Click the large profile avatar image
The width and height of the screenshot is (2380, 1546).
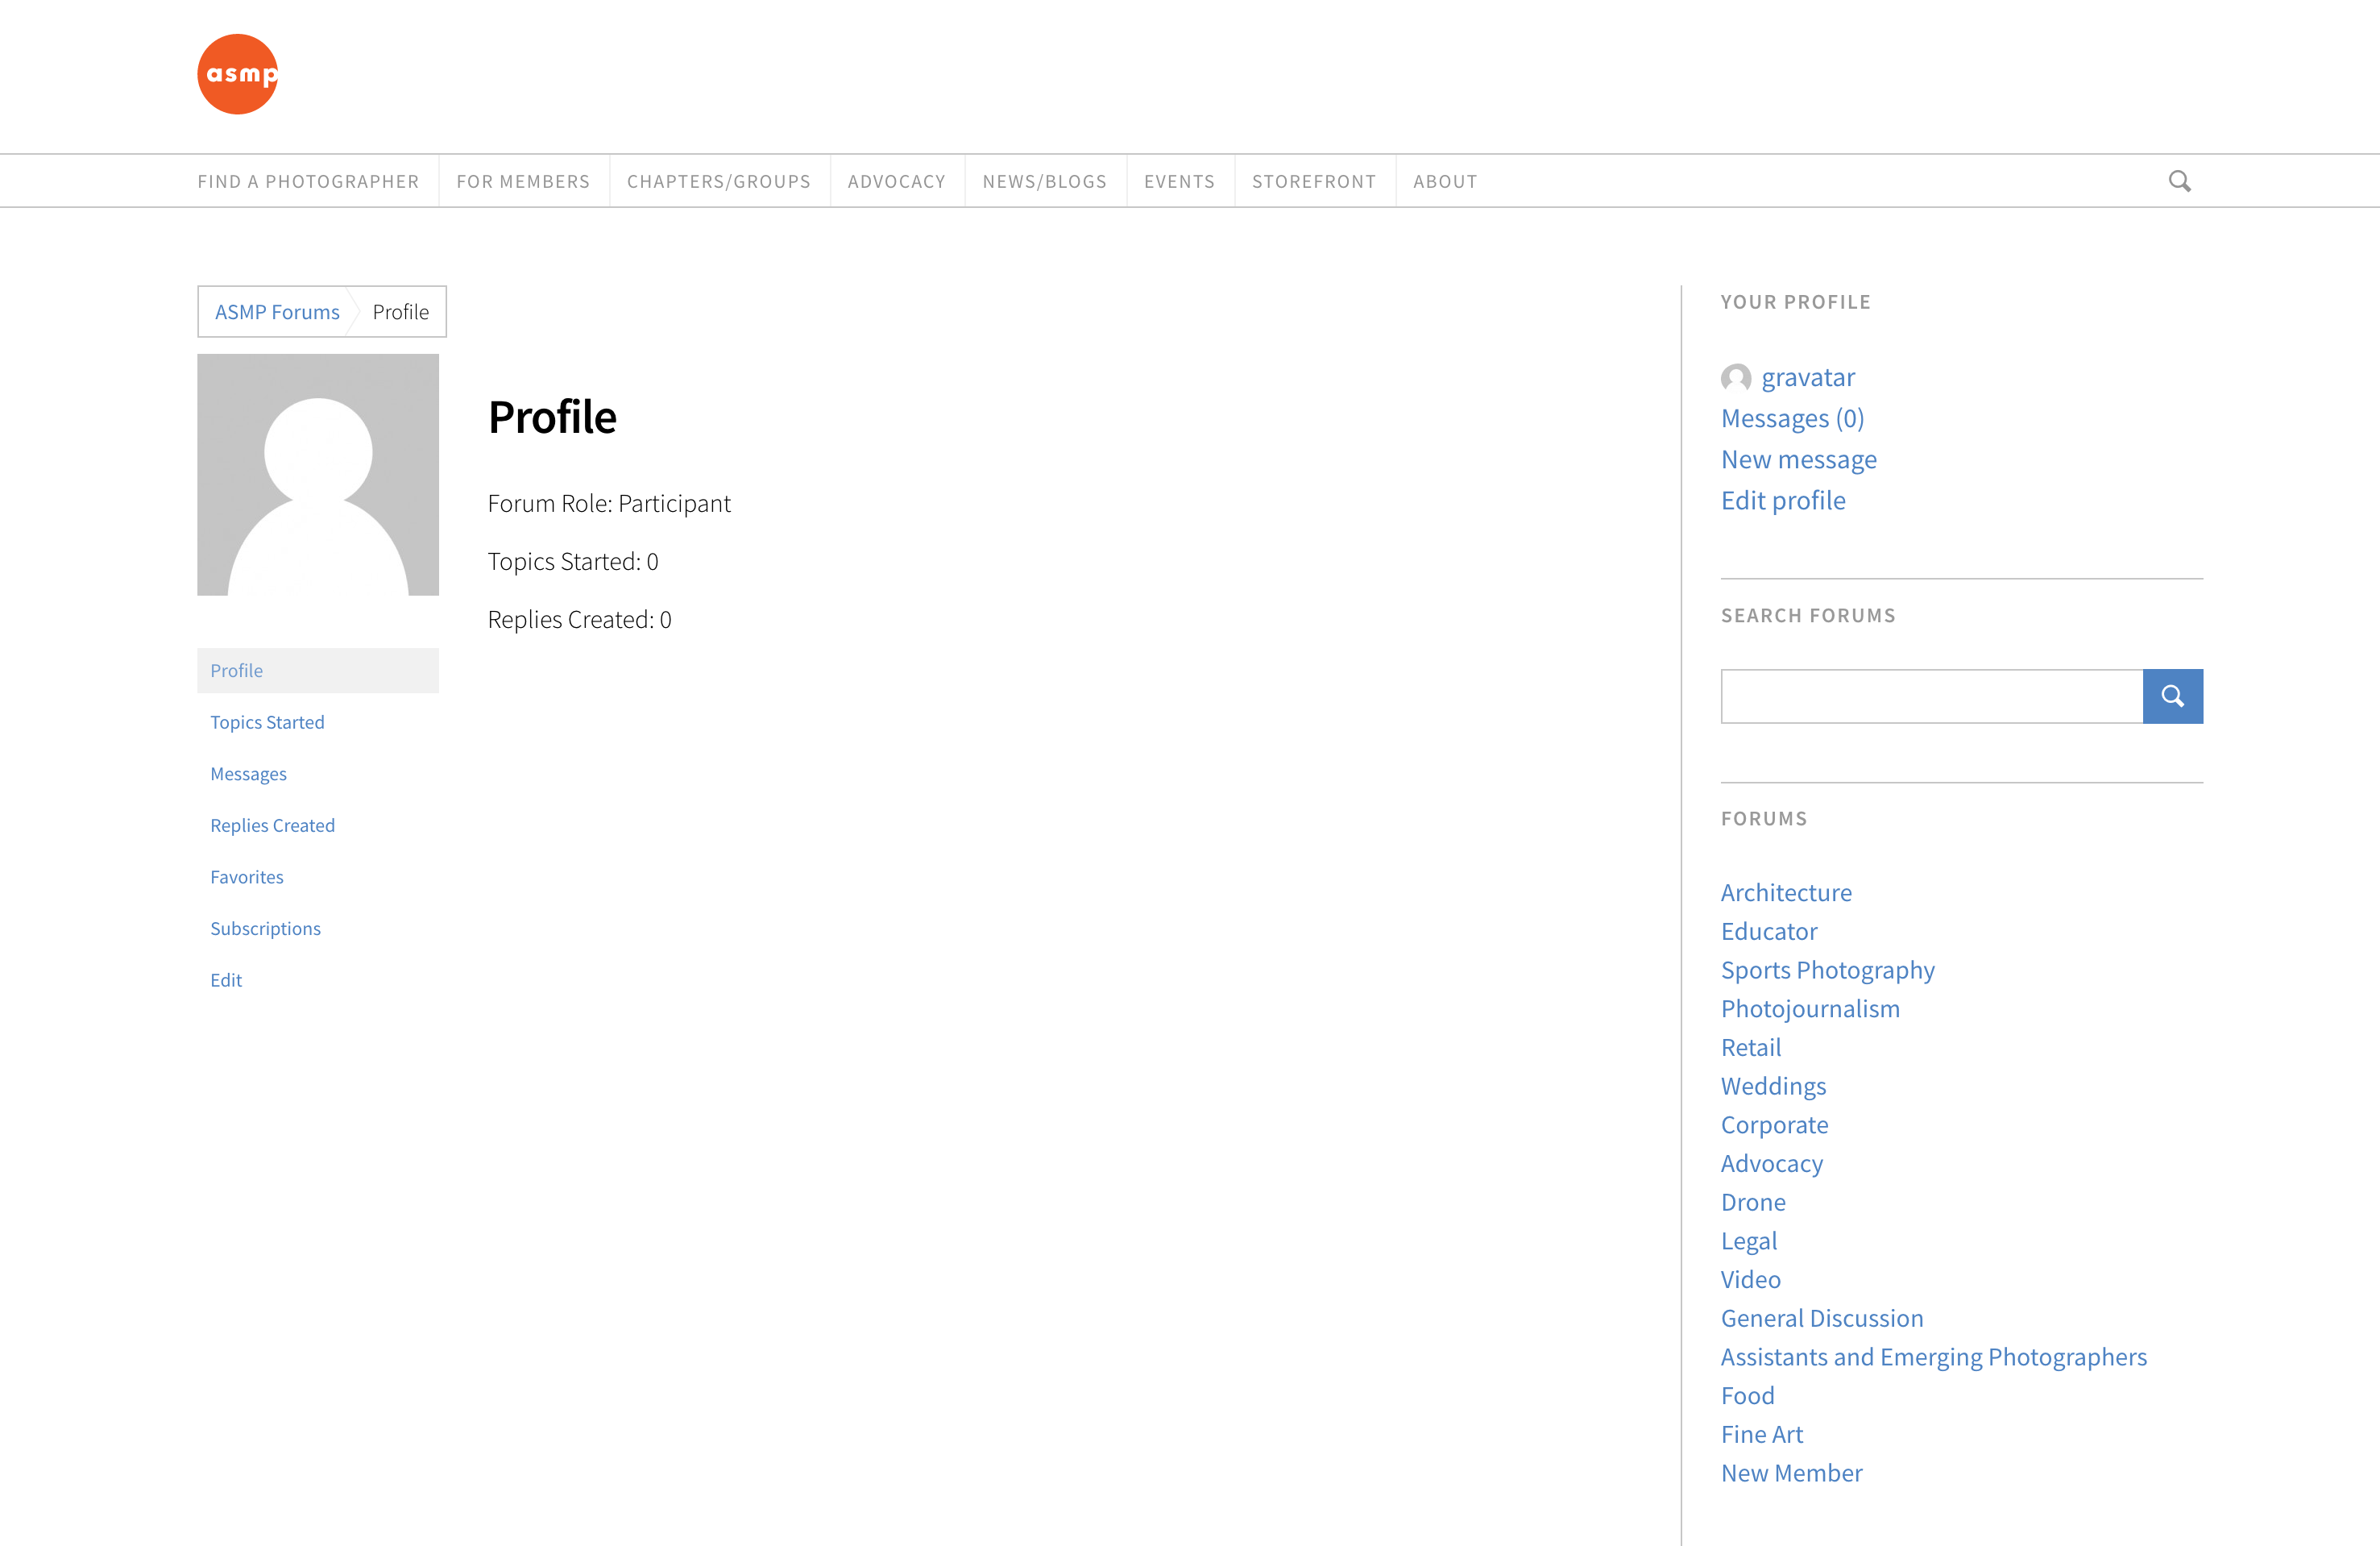click(318, 474)
